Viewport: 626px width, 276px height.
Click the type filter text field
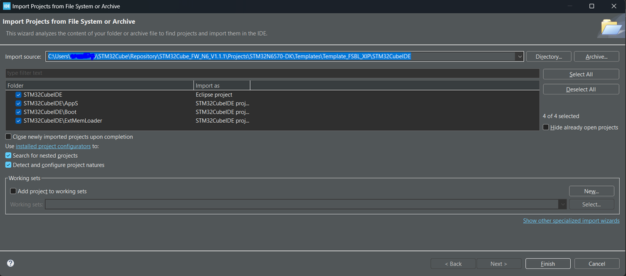click(x=272, y=74)
